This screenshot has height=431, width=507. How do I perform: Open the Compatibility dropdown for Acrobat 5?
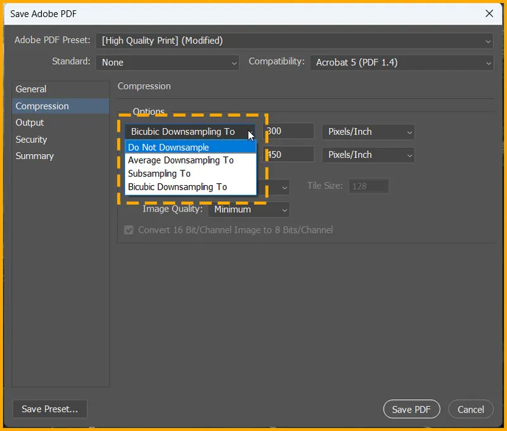click(x=401, y=62)
